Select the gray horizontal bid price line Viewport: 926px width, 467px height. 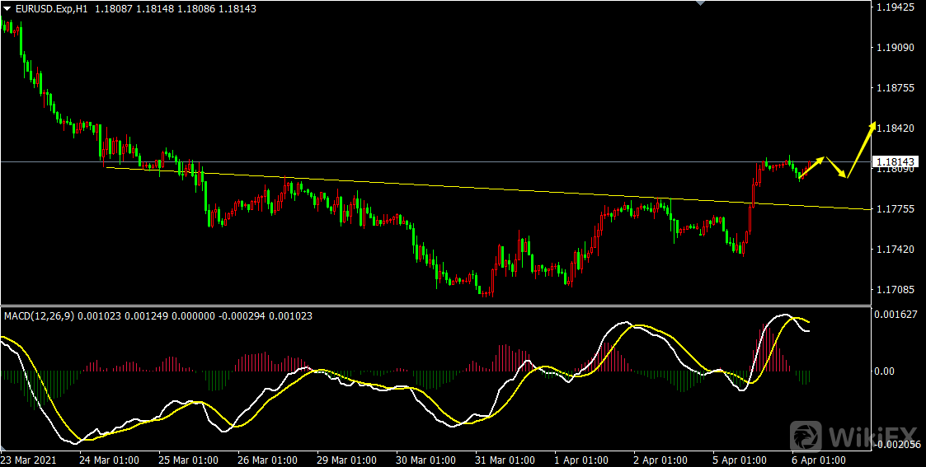412,161
